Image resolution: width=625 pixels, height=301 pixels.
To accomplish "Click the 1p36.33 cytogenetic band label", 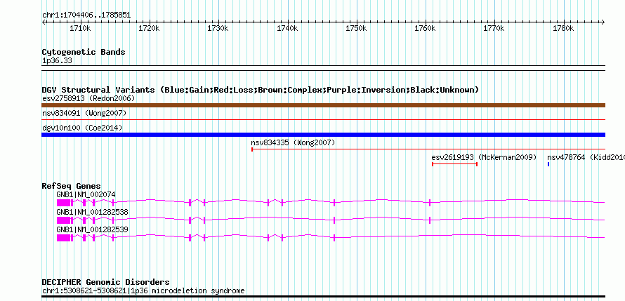I will click(x=57, y=60).
